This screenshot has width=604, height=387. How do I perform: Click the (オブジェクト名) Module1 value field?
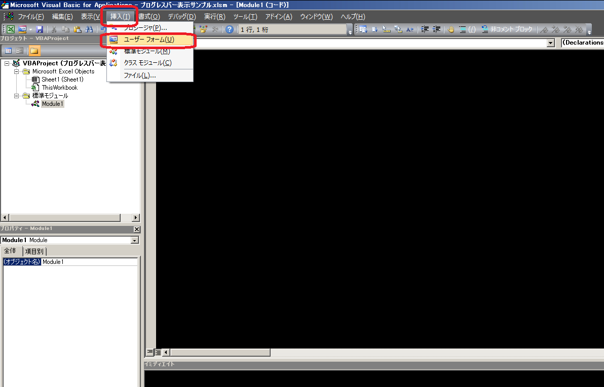coord(89,262)
